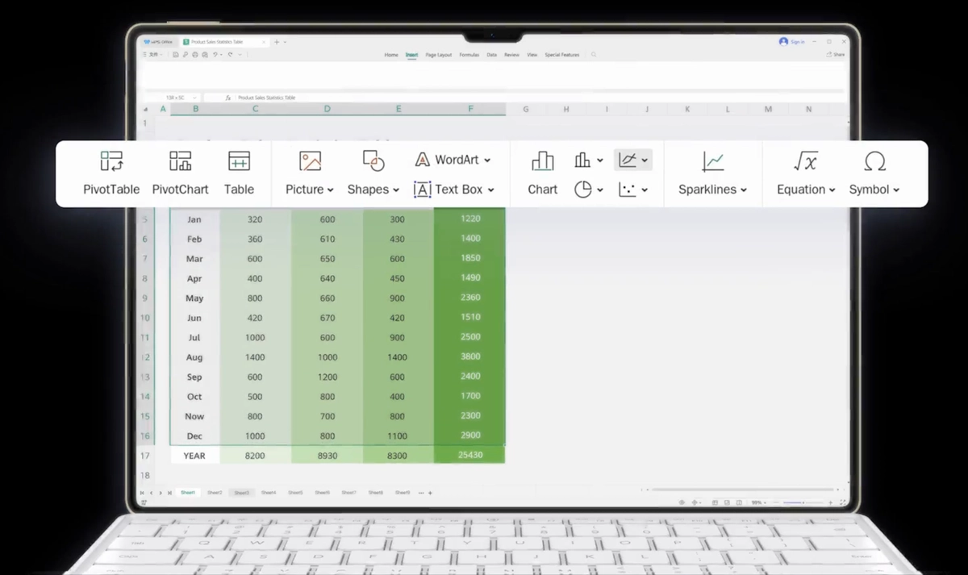The image size is (968, 575).
Task: Click the Equation square root icon
Action: 805,160
